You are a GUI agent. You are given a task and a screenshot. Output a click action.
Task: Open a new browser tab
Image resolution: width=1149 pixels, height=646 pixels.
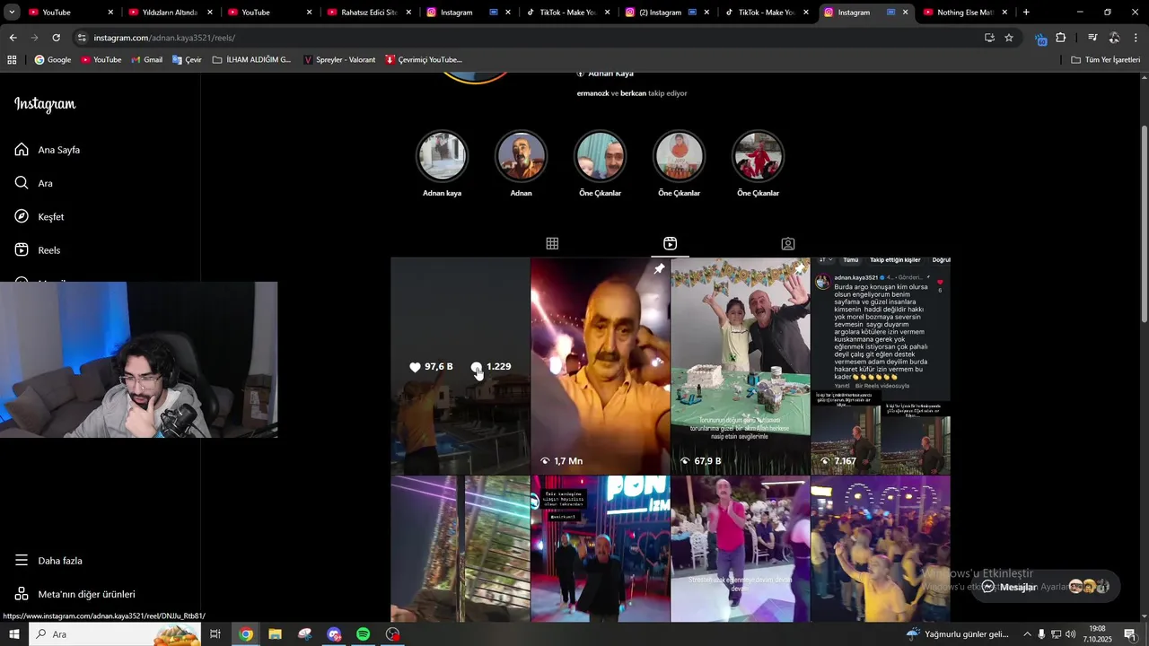[1026, 13]
